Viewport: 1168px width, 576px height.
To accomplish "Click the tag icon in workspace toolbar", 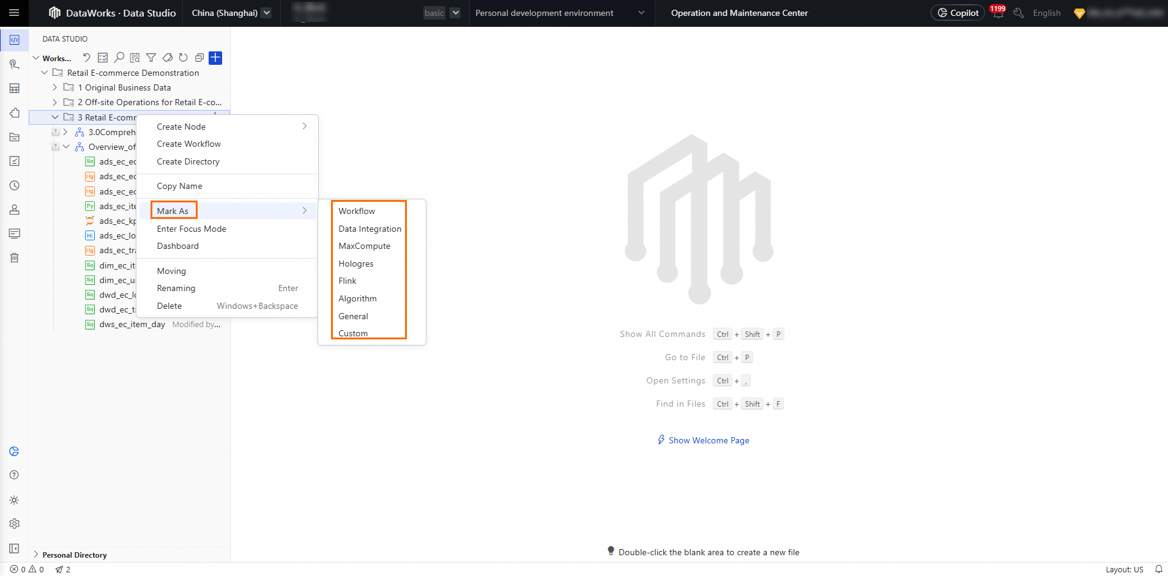I will [x=167, y=58].
